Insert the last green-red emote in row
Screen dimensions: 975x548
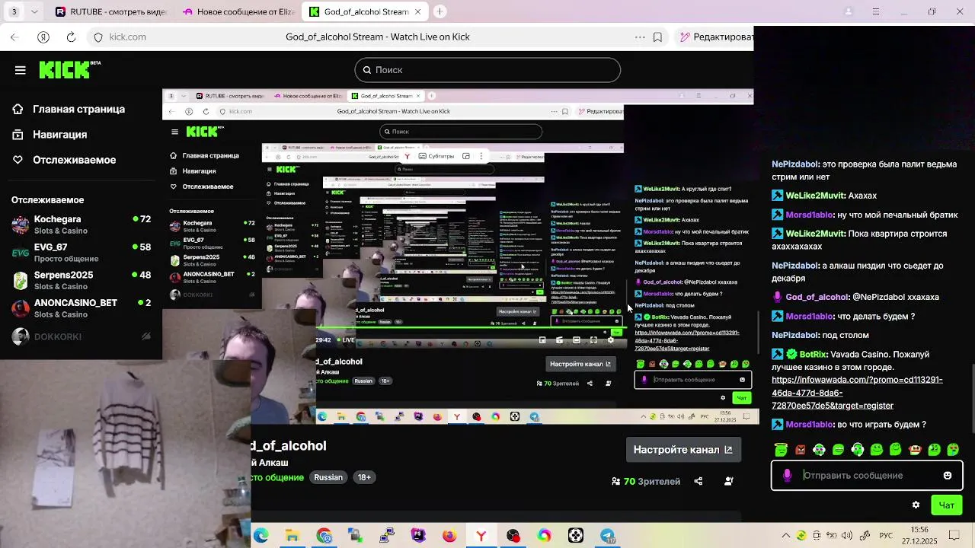[x=953, y=450]
